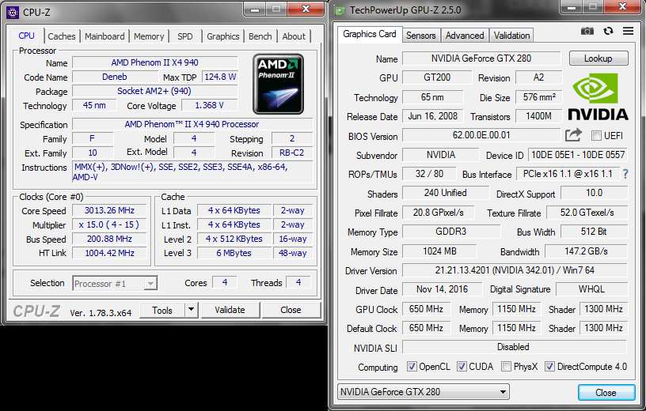Toggle the UEFI checkbox
This screenshot has height=411, width=646.
click(596, 135)
